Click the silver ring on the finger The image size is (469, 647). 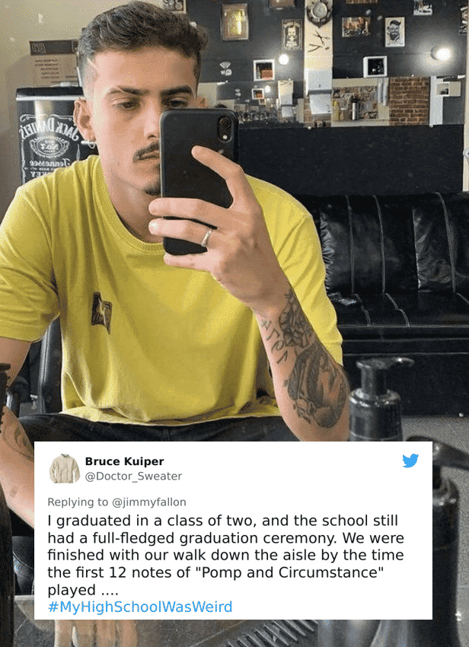click(x=206, y=238)
